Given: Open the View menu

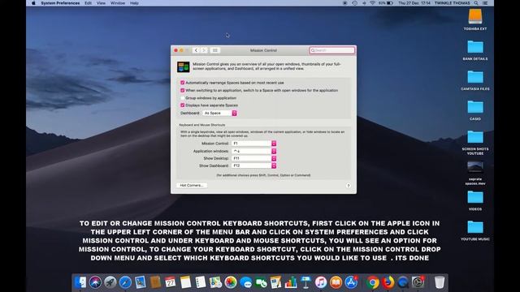Looking at the screenshot, I should click(x=101, y=3).
